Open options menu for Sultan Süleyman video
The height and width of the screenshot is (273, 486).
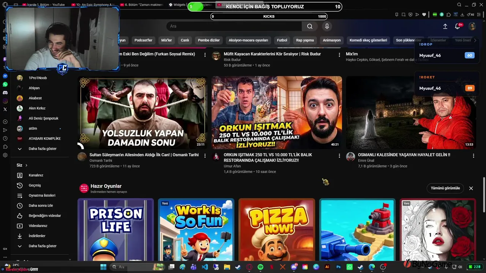pyautogui.click(x=205, y=156)
